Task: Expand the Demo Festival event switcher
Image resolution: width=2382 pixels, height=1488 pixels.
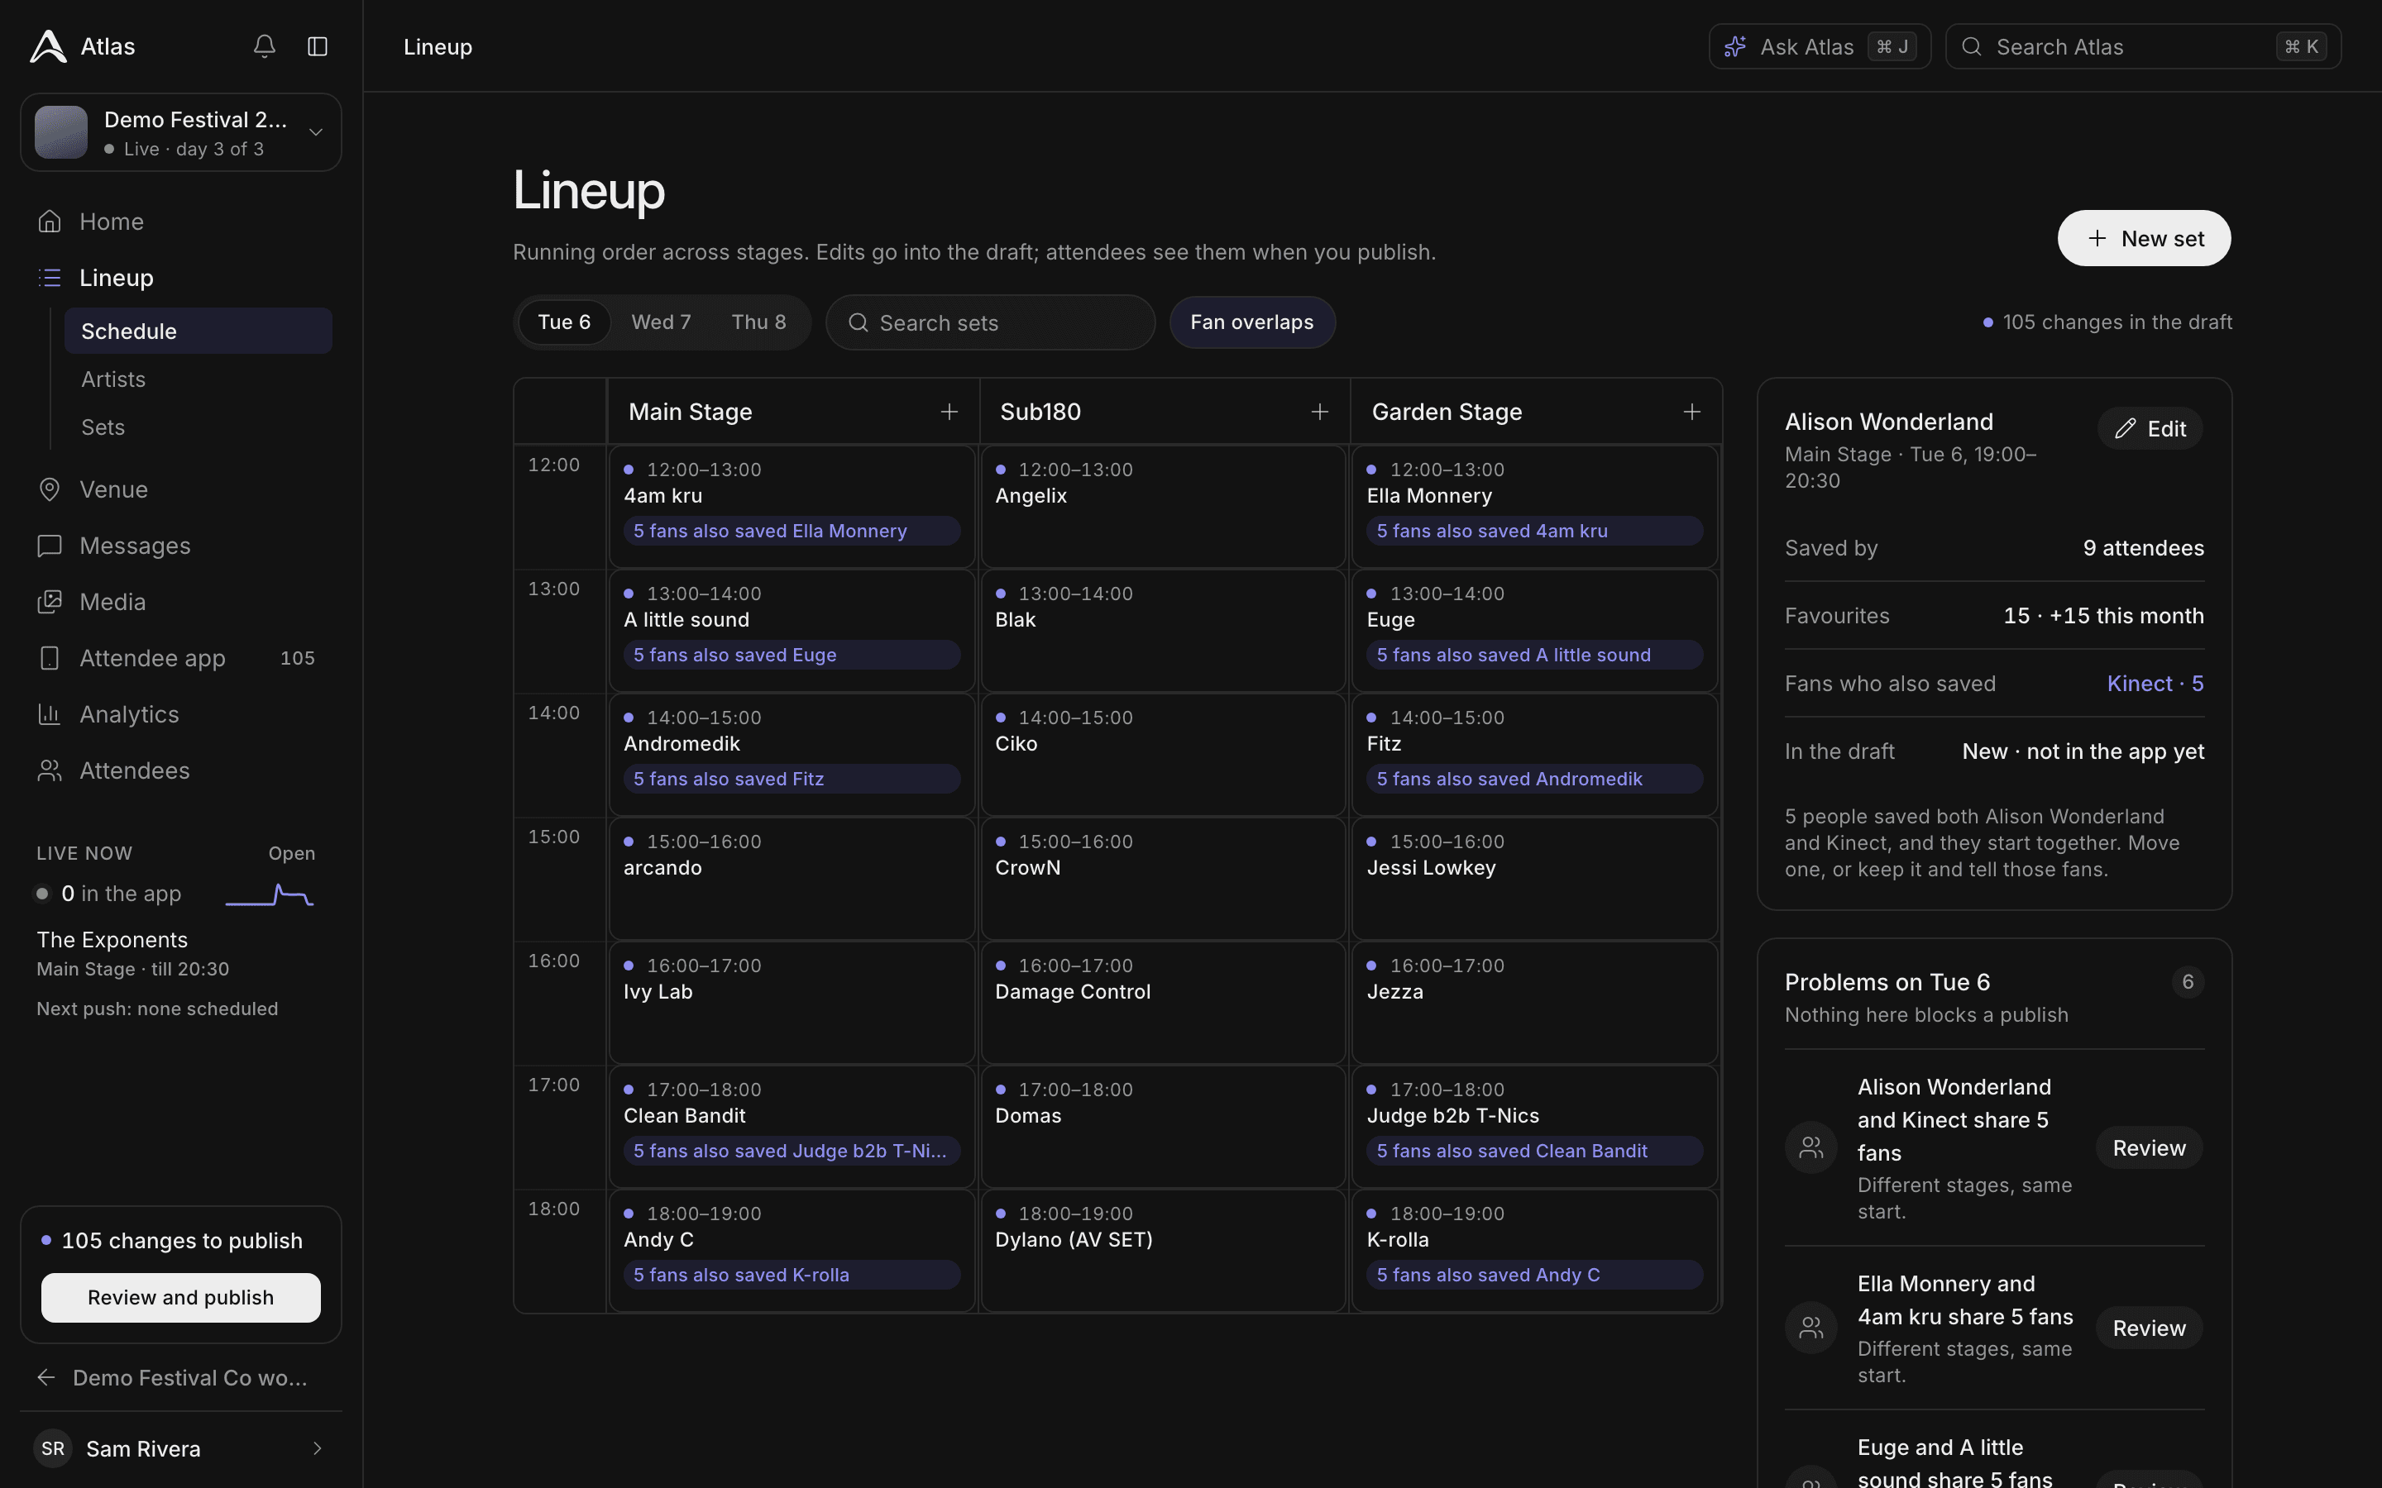Action: click(x=181, y=132)
